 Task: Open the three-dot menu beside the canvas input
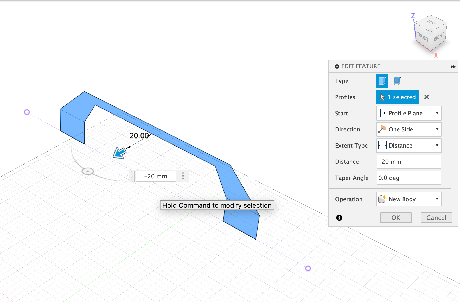tap(183, 176)
